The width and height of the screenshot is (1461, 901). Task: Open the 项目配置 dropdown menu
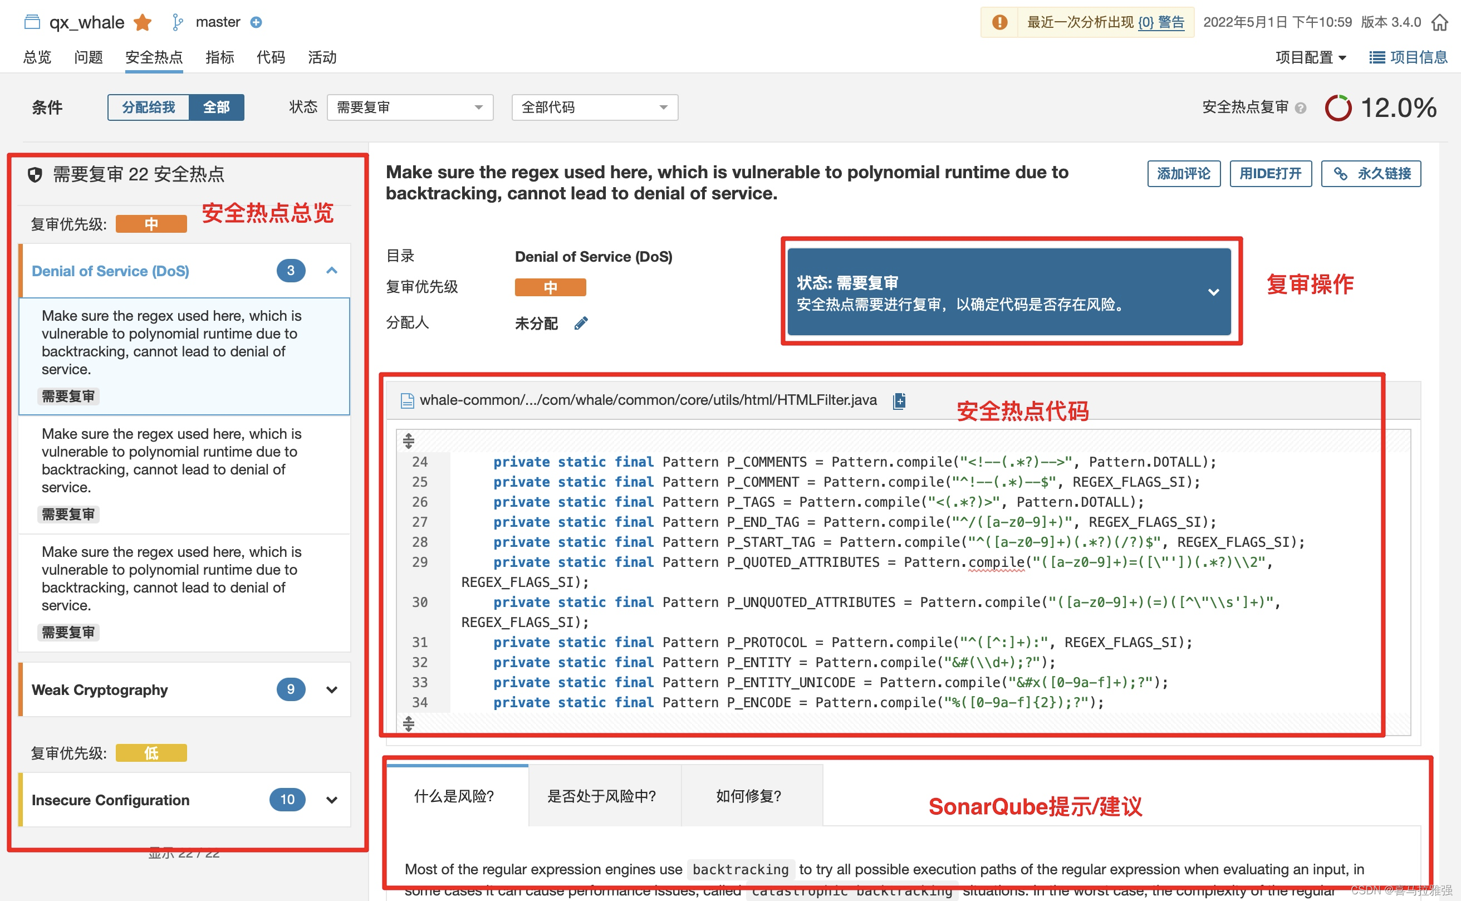coord(1310,57)
